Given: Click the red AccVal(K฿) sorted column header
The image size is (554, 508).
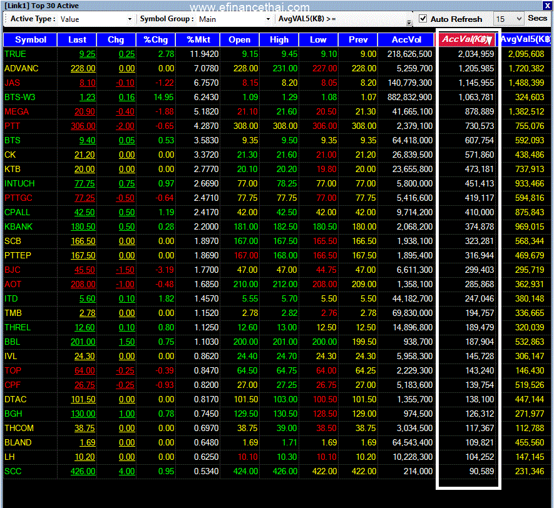Looking at the screenshot, I should click(x=467, y=39).
